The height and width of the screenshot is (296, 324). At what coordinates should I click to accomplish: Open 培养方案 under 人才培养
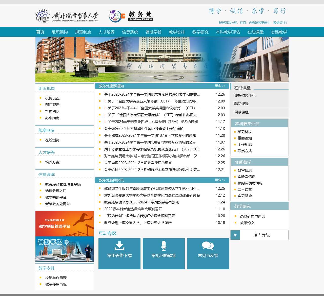point(52,162)
